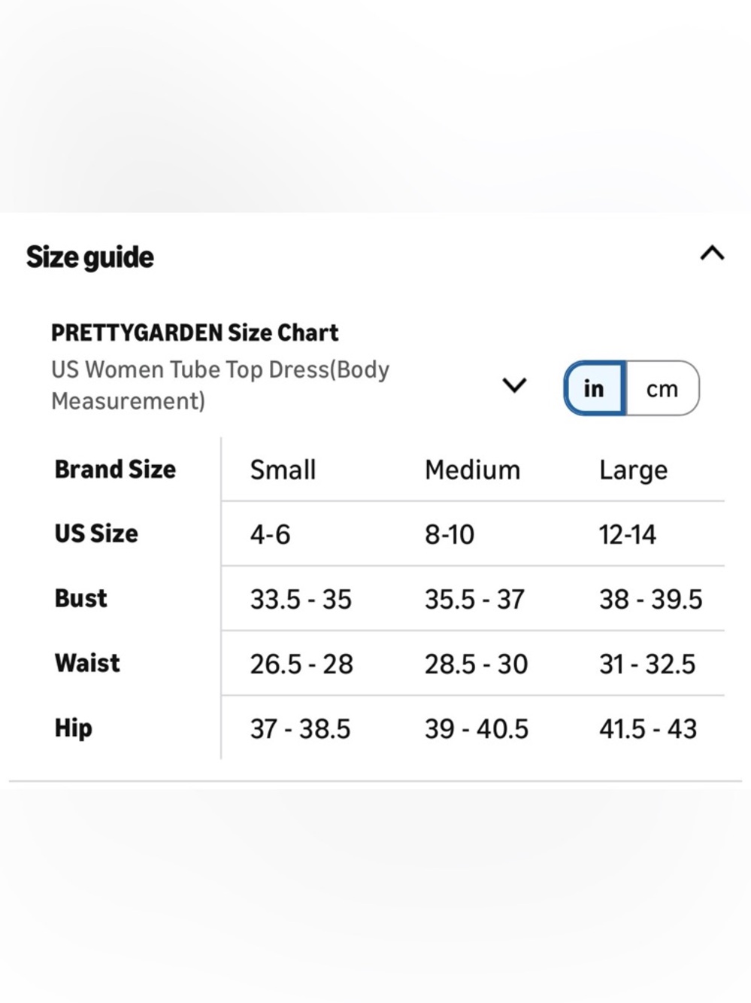Image resolution: width=751 pixels, height=1003 pixels.
Task: Select the Medium column header
Action: (472, 470)
